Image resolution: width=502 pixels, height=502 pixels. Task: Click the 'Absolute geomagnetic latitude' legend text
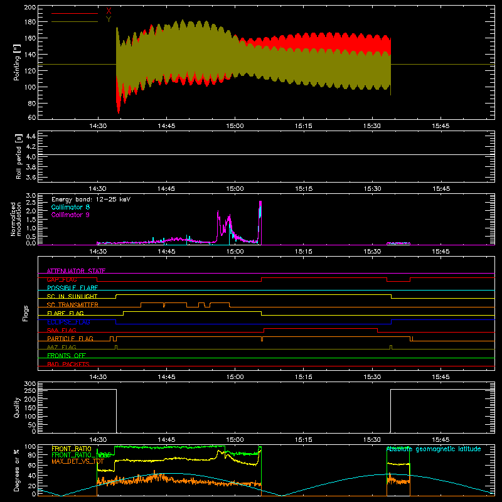tap(434, 449)
